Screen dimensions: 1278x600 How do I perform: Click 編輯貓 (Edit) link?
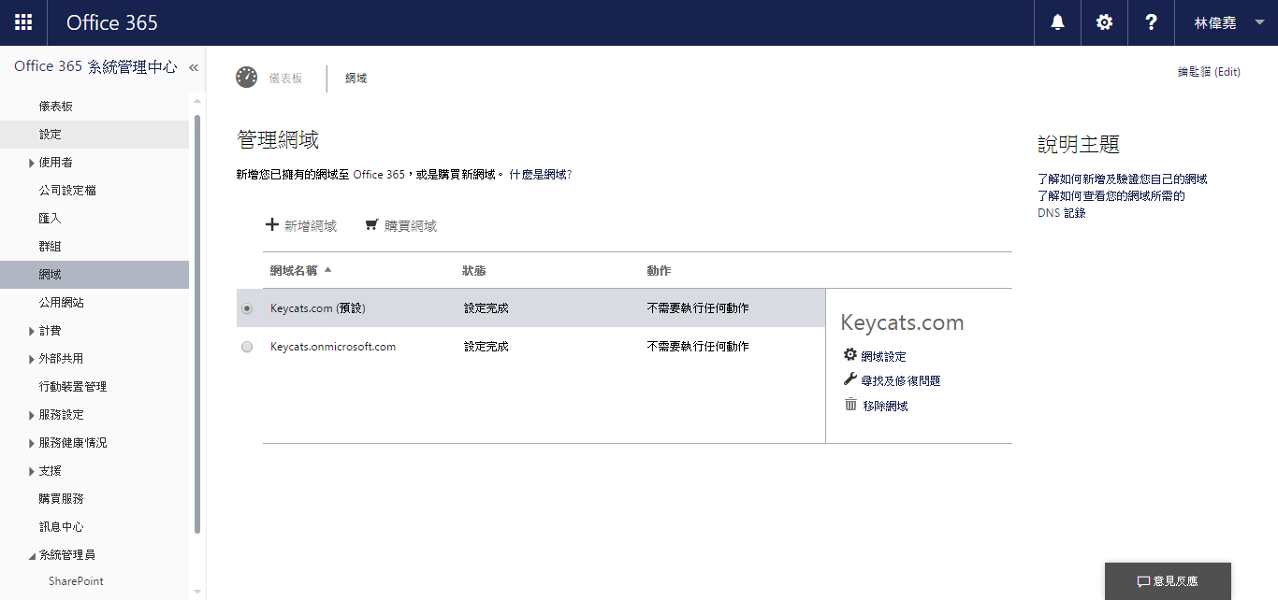pos(1209,72)
